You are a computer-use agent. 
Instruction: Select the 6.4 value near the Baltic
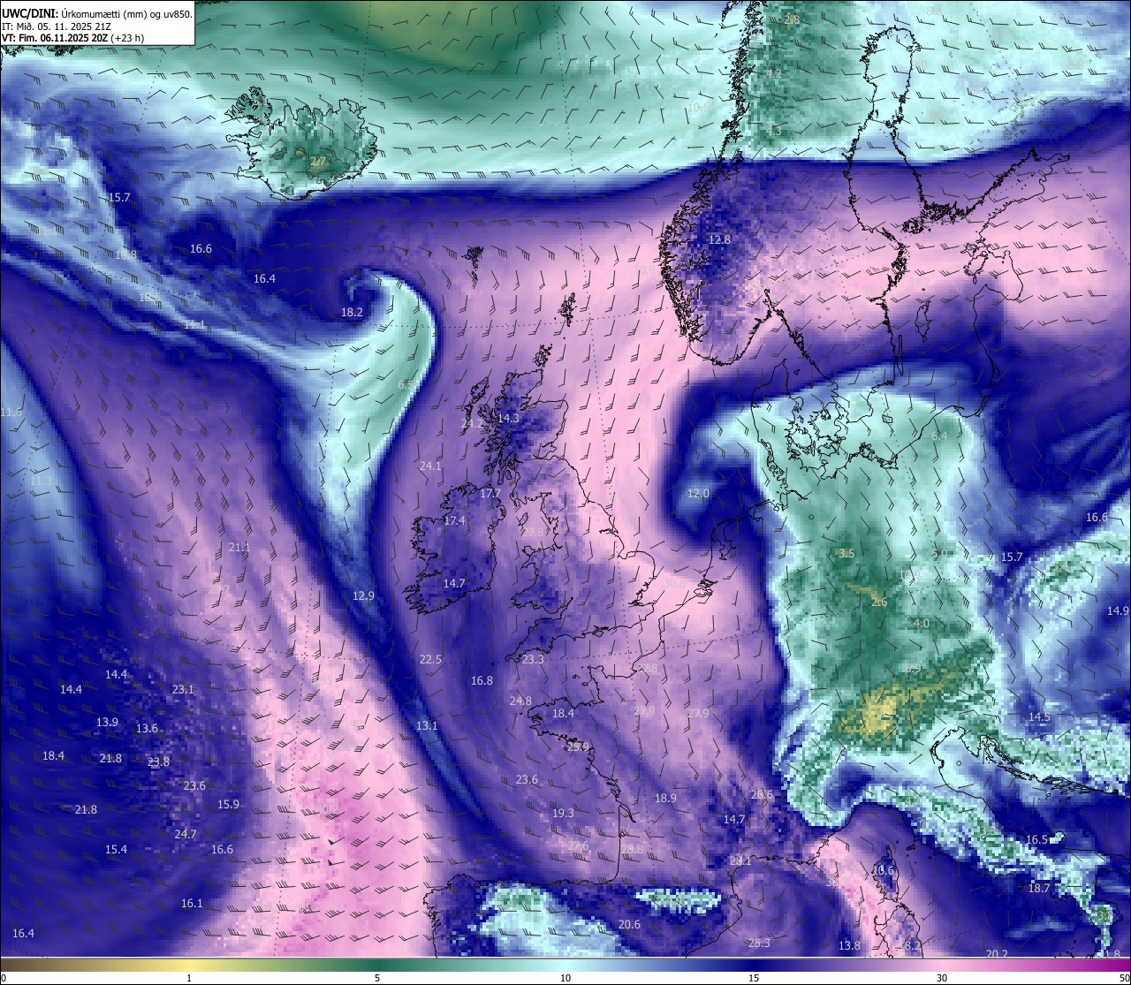coord(939,436)
